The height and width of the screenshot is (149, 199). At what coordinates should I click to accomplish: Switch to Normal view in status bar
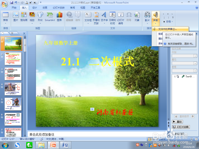[x=150, y=139]
